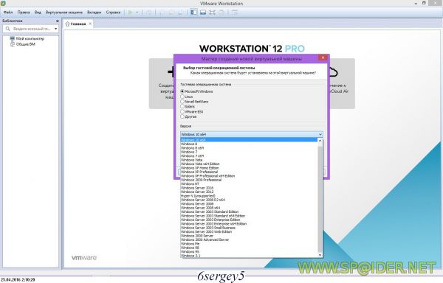Screen dimensions: 443x283
Task: Click the Unity mode toolbar icon
Action: [x=221, y=13]
